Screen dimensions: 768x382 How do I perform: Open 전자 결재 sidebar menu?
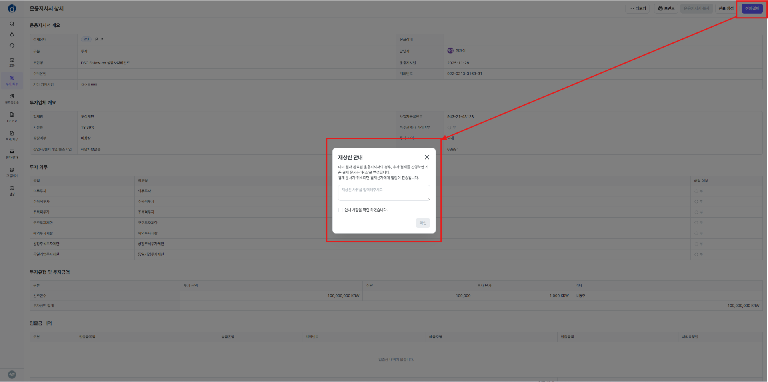[x=12, y=154]
